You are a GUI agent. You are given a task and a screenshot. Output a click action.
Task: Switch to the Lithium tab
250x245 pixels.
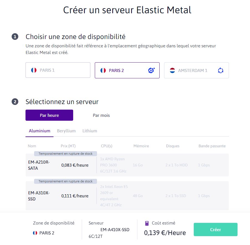point(89,130)
